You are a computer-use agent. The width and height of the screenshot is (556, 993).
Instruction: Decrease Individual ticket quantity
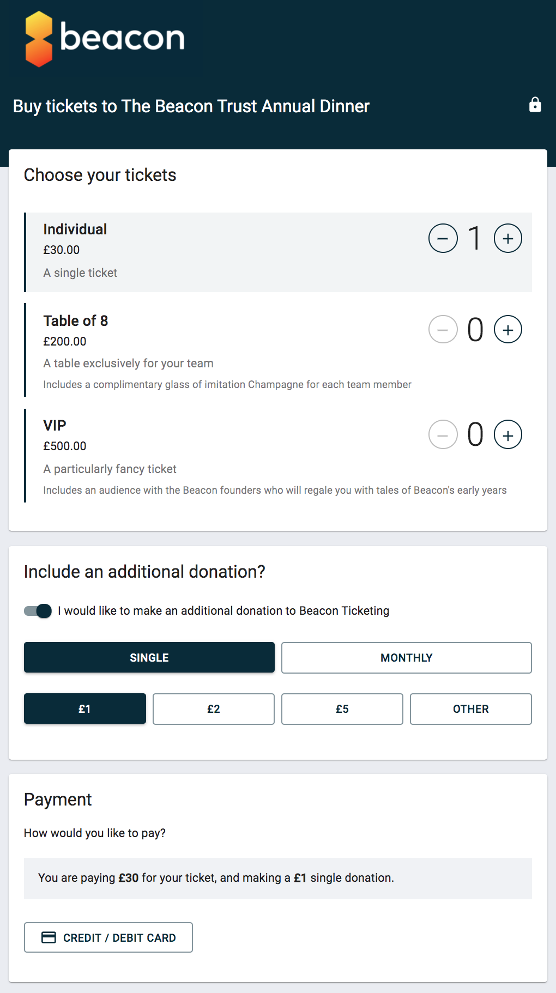click(443, 239)
